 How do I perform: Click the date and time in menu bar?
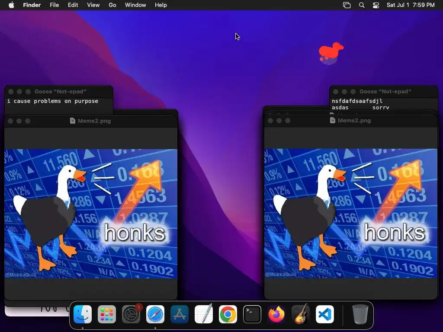411,5
